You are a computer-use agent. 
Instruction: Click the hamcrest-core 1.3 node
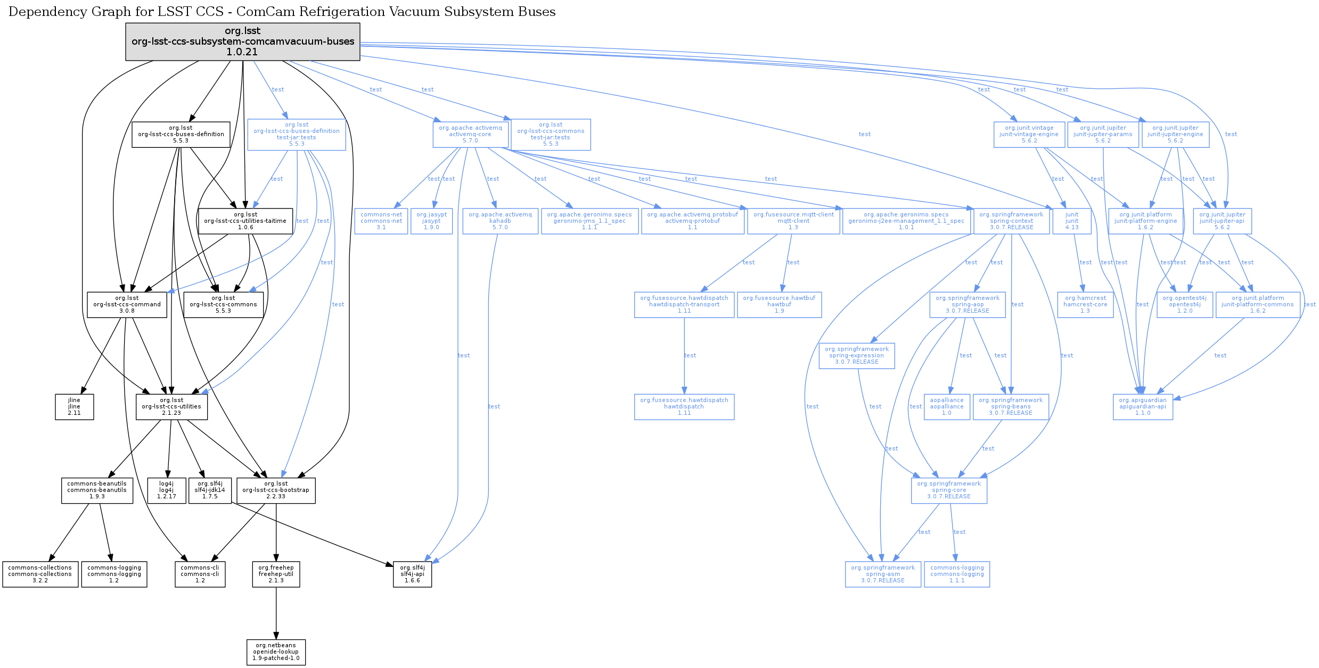point(1085,305)
